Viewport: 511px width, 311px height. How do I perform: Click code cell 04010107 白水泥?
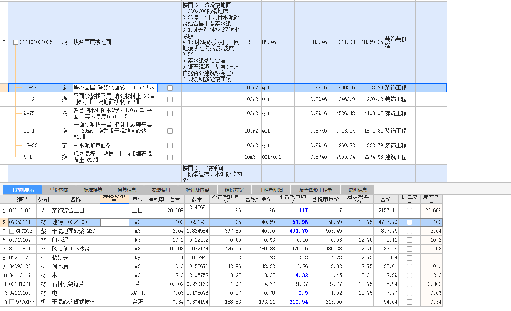[x=22, y=240]
